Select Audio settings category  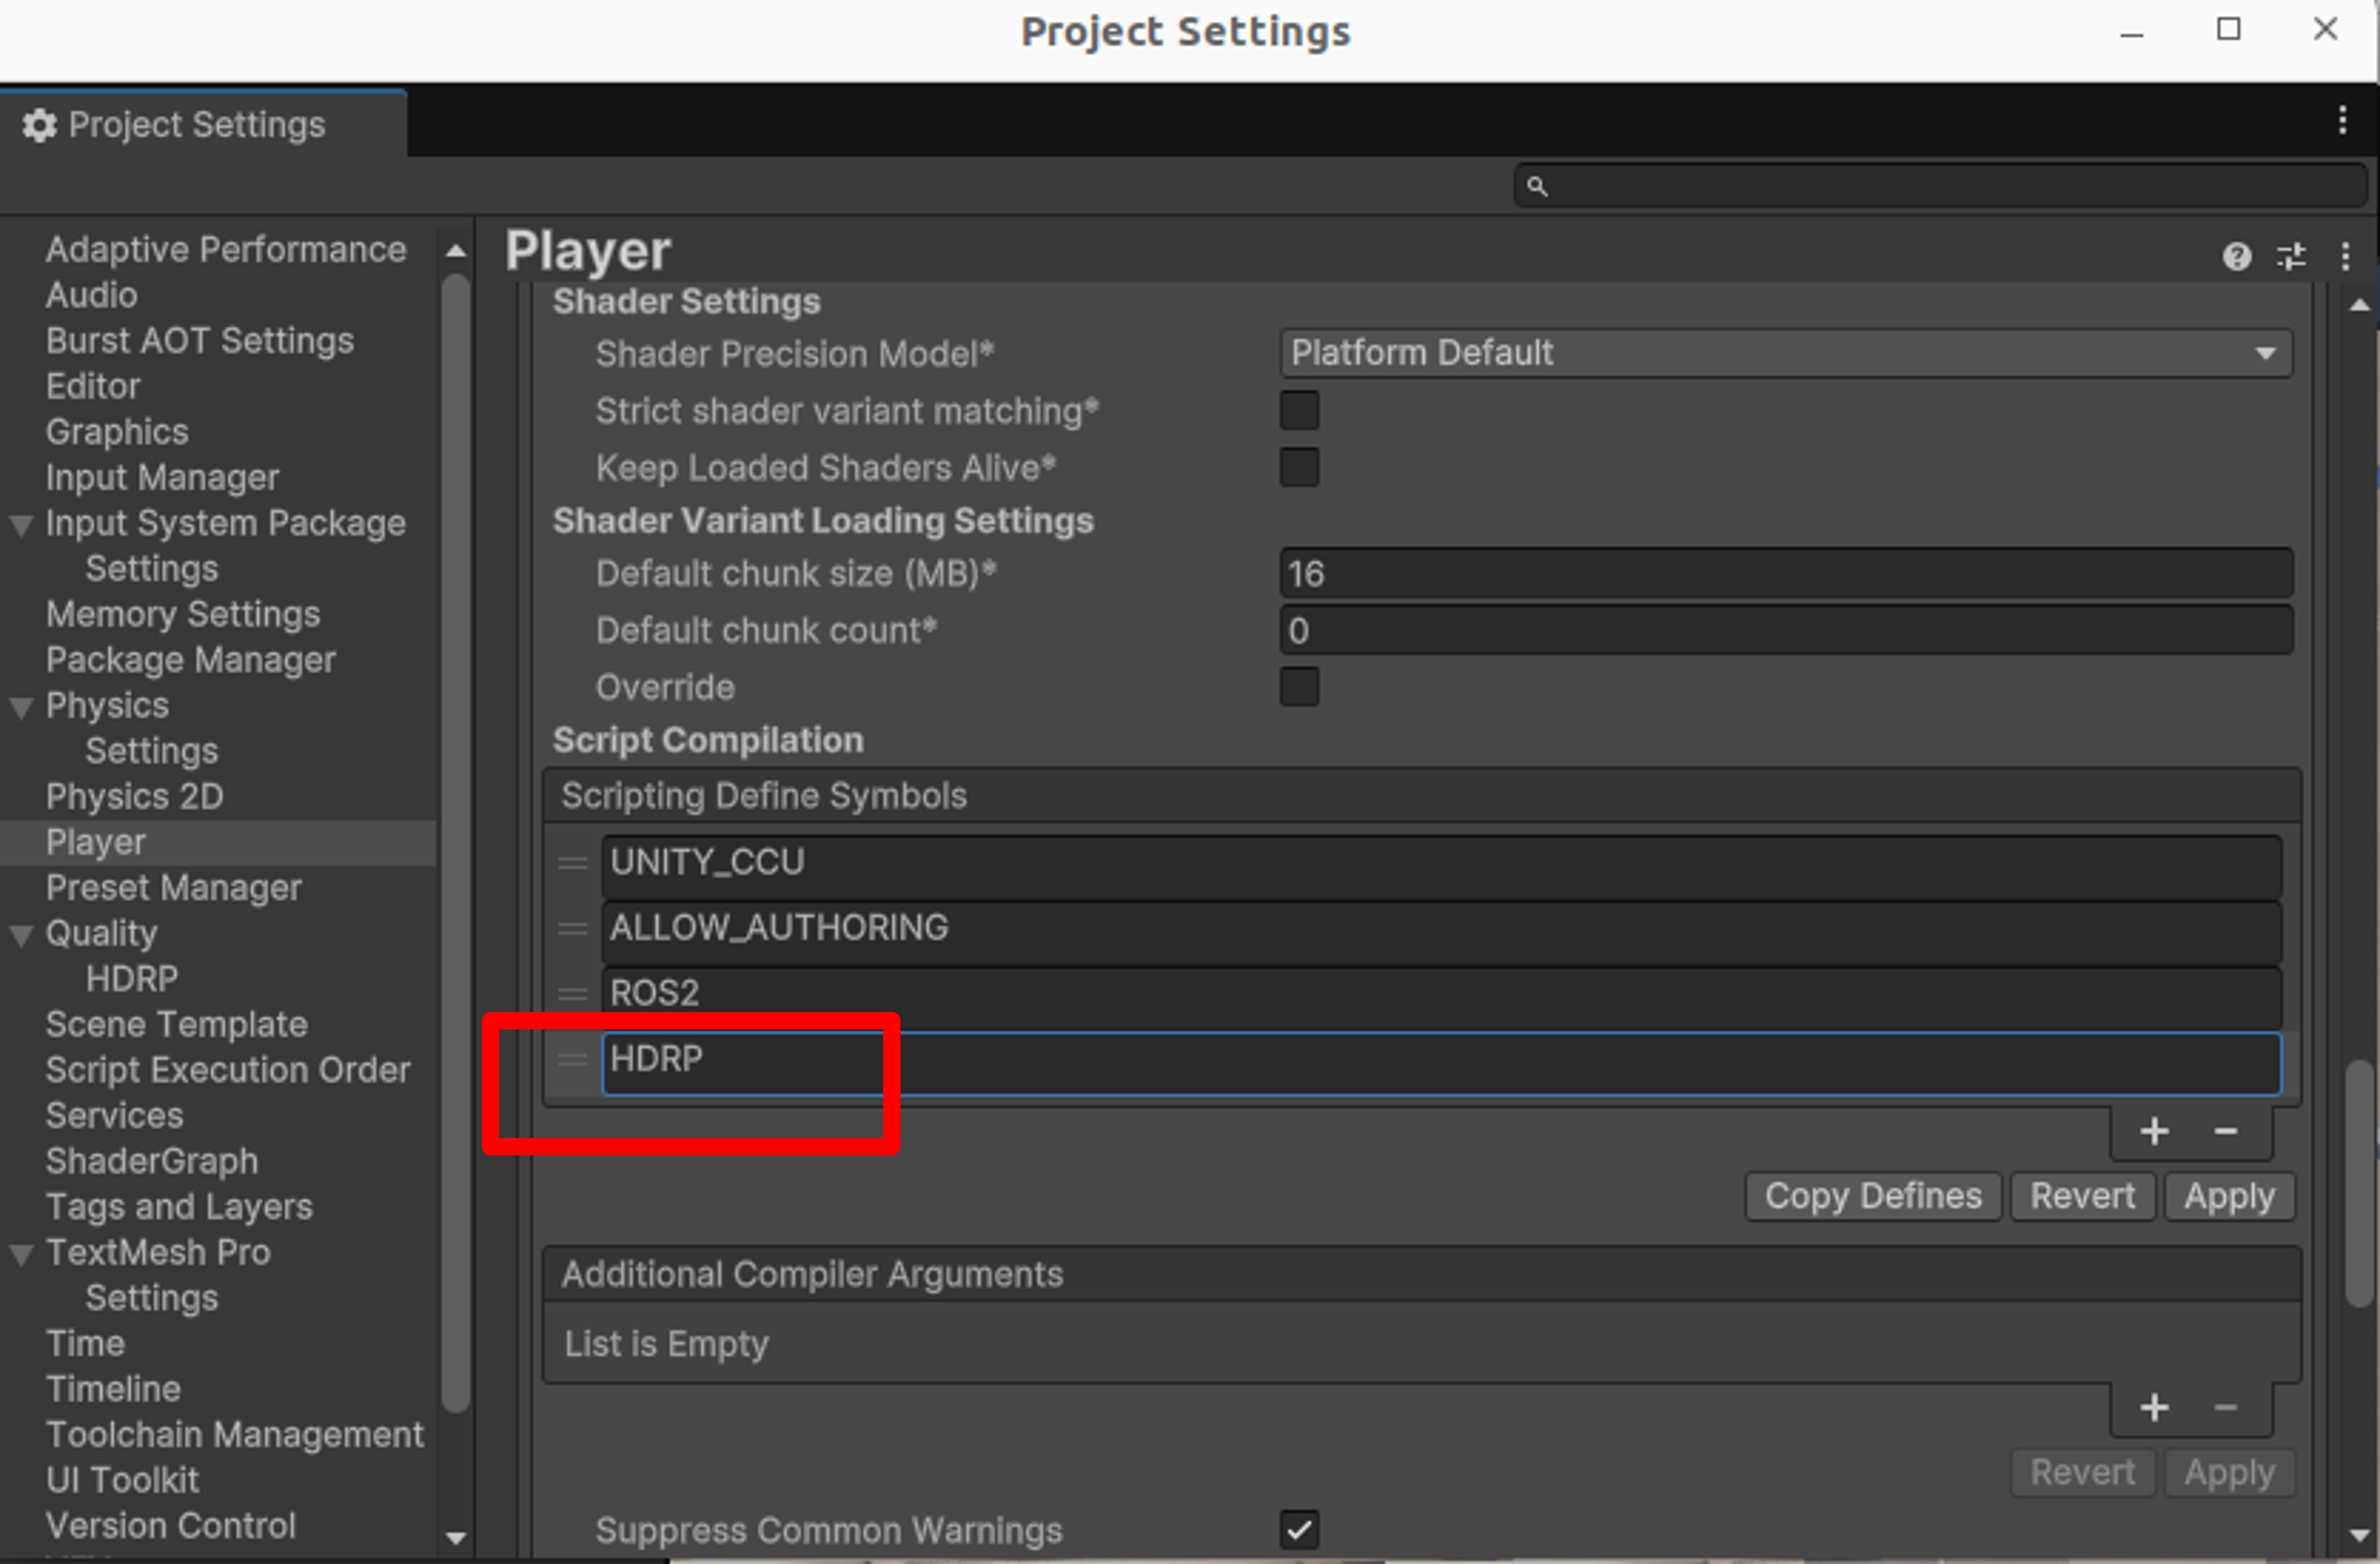tap(92, 295)
